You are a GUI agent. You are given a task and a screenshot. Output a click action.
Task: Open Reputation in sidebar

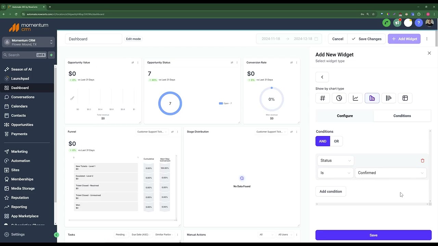(x=27, y=197)
